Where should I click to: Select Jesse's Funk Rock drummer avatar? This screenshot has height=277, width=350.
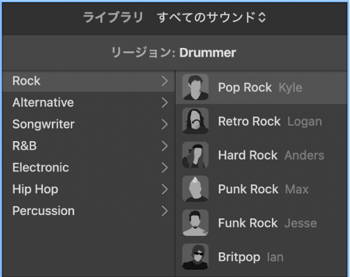[x=195, y=222]
